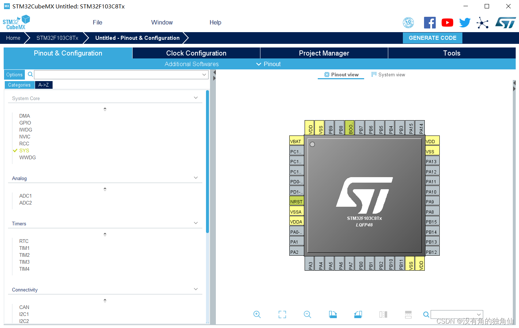Click sort arrows under Analog
This screenshot has height=328, width=519.
(x=105, y=189)
